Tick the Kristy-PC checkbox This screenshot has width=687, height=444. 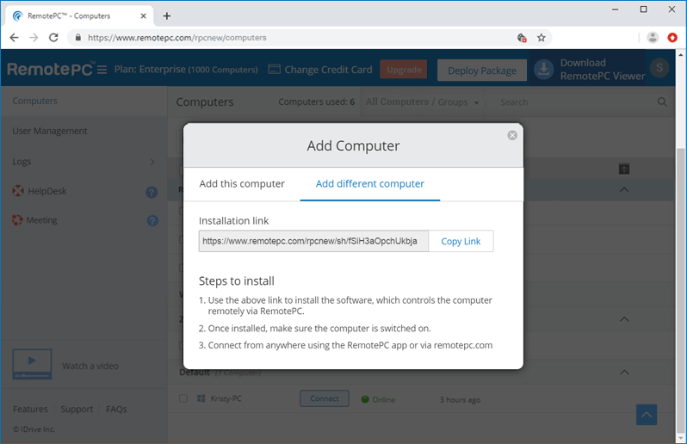click(183, 398)
